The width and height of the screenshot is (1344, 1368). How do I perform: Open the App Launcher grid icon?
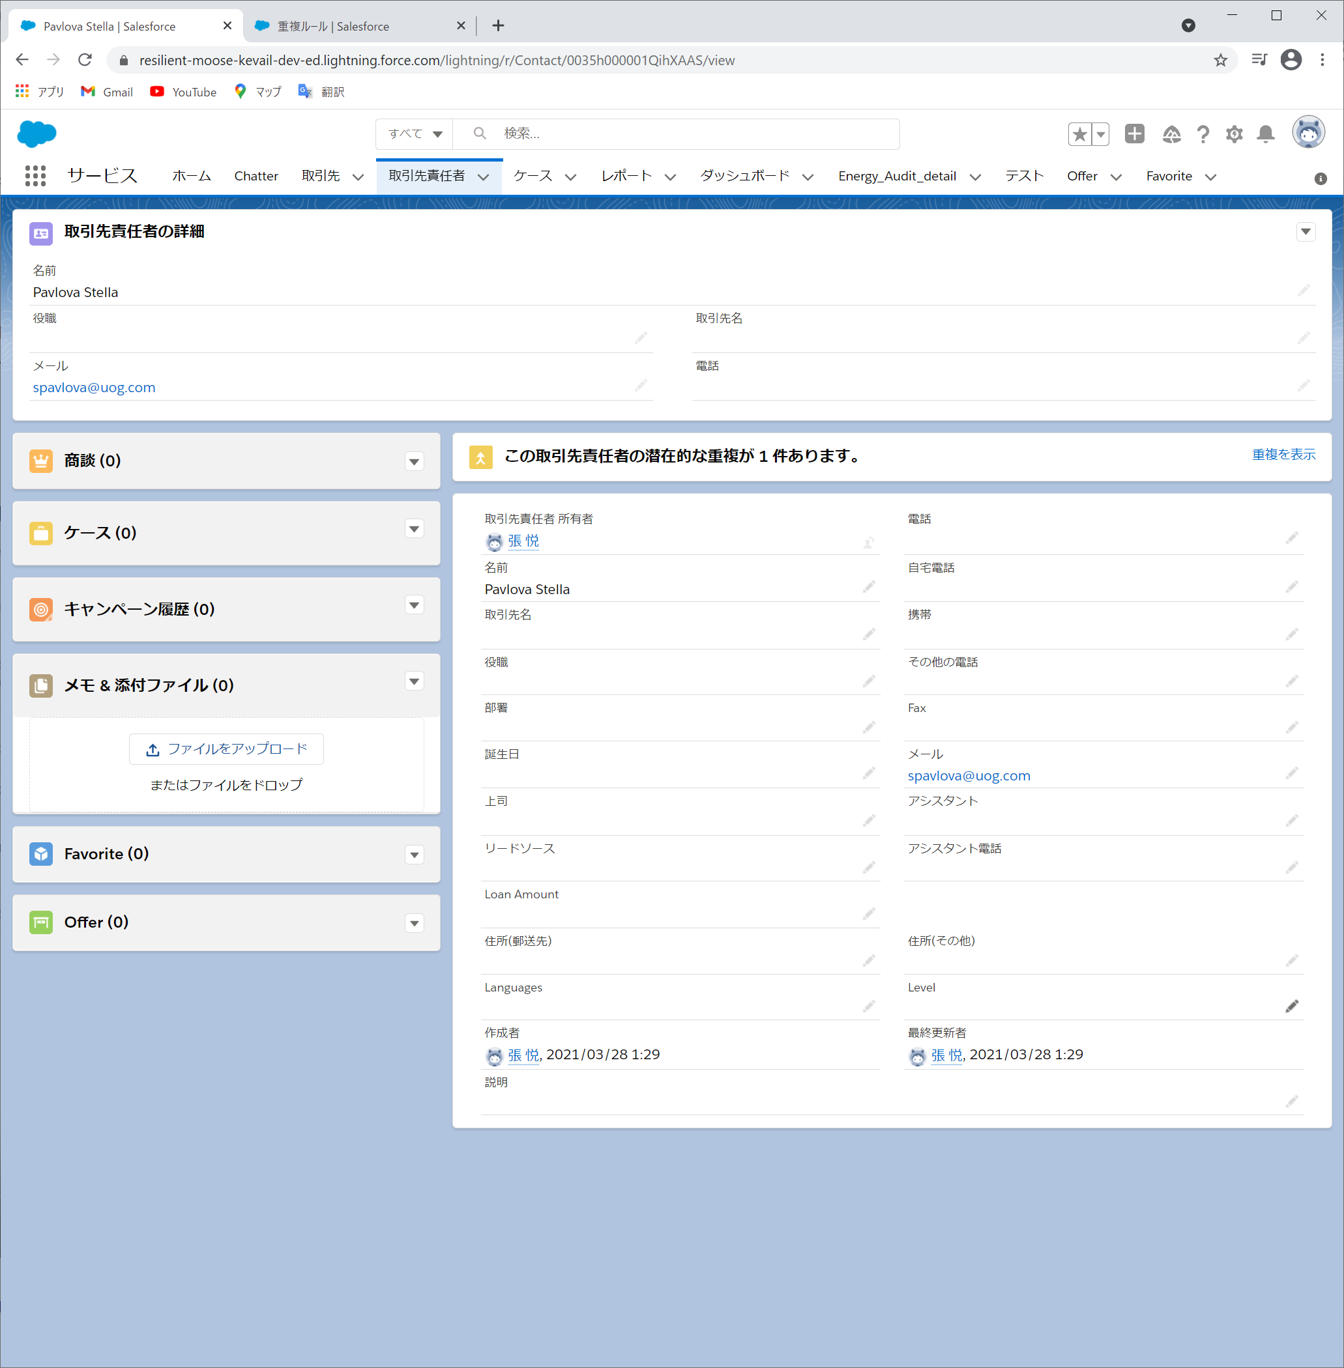35,176
